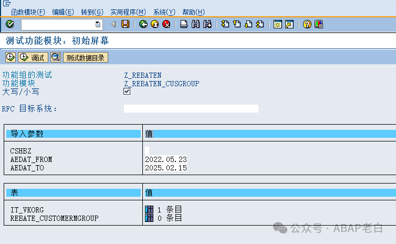Open 测试数据目录 test data directory

click(x=86, y=57)
